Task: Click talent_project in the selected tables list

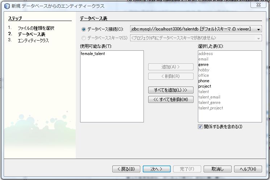Action: (x=211, y=108)
